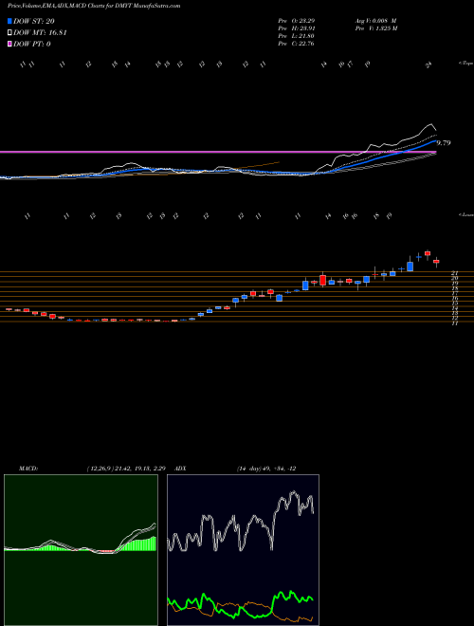This screenshot has height=626, width=474.
Task: Select ADX readings '(14 day) 49, +34, -12'
Action: [x=266, y=469]
